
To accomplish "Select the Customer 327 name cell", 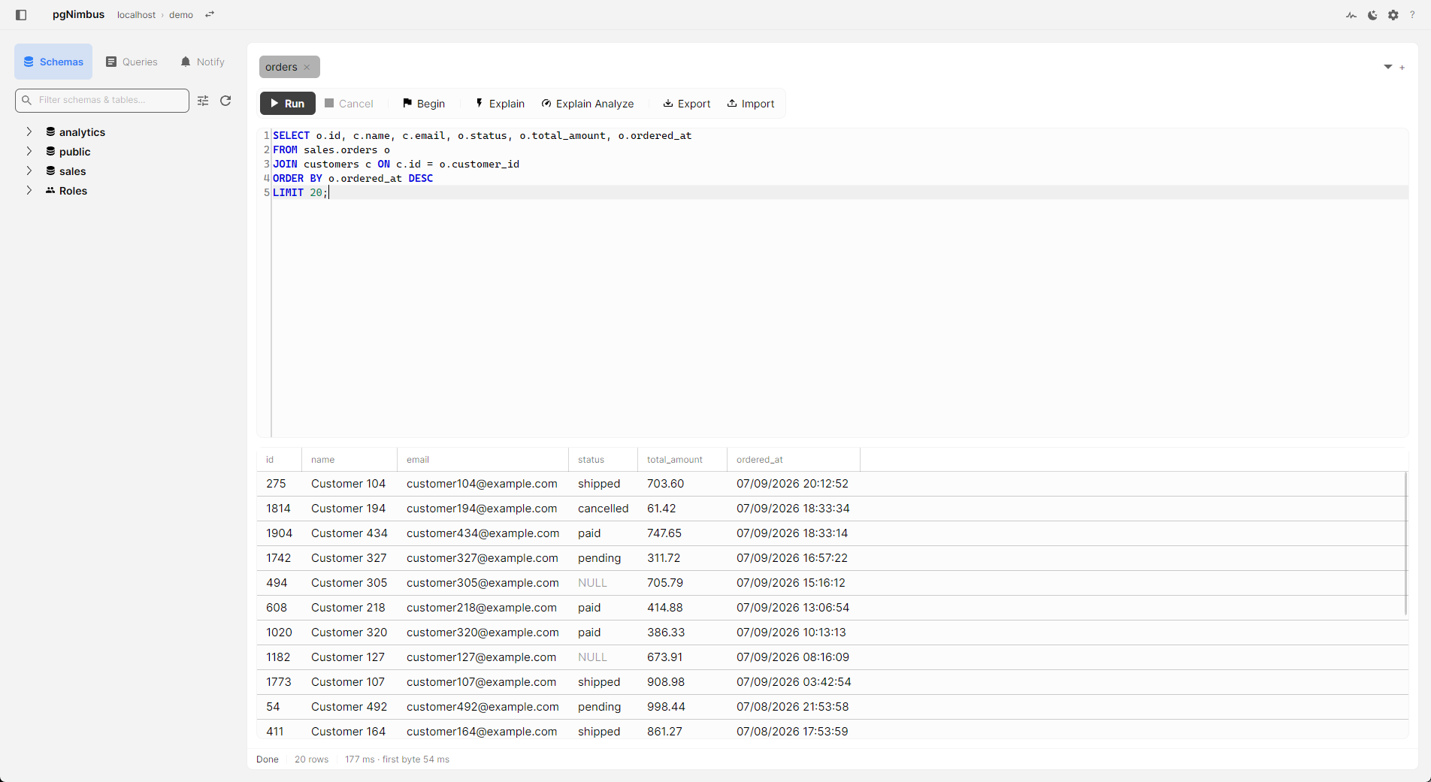I will point(349,558).
